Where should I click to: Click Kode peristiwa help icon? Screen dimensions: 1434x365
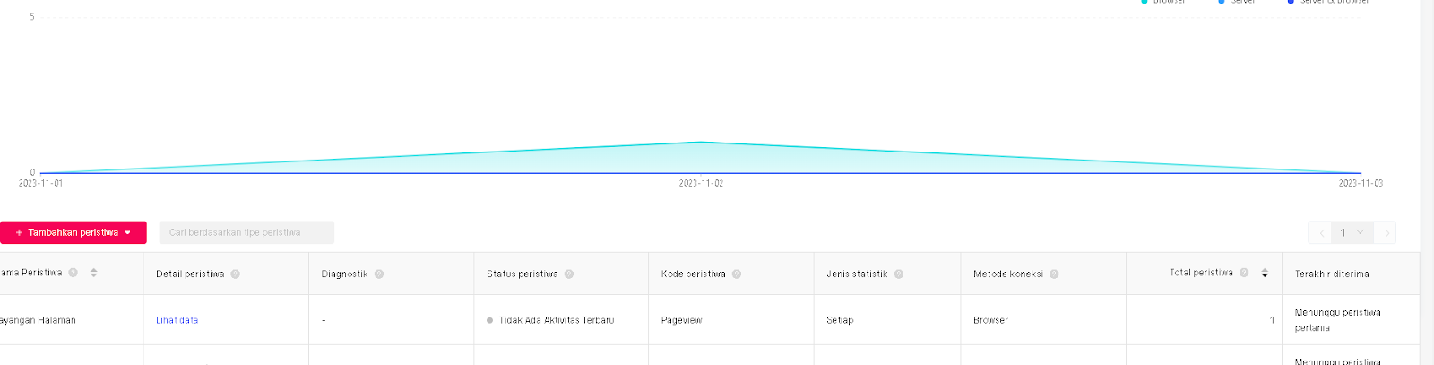[x=737, y=274]
